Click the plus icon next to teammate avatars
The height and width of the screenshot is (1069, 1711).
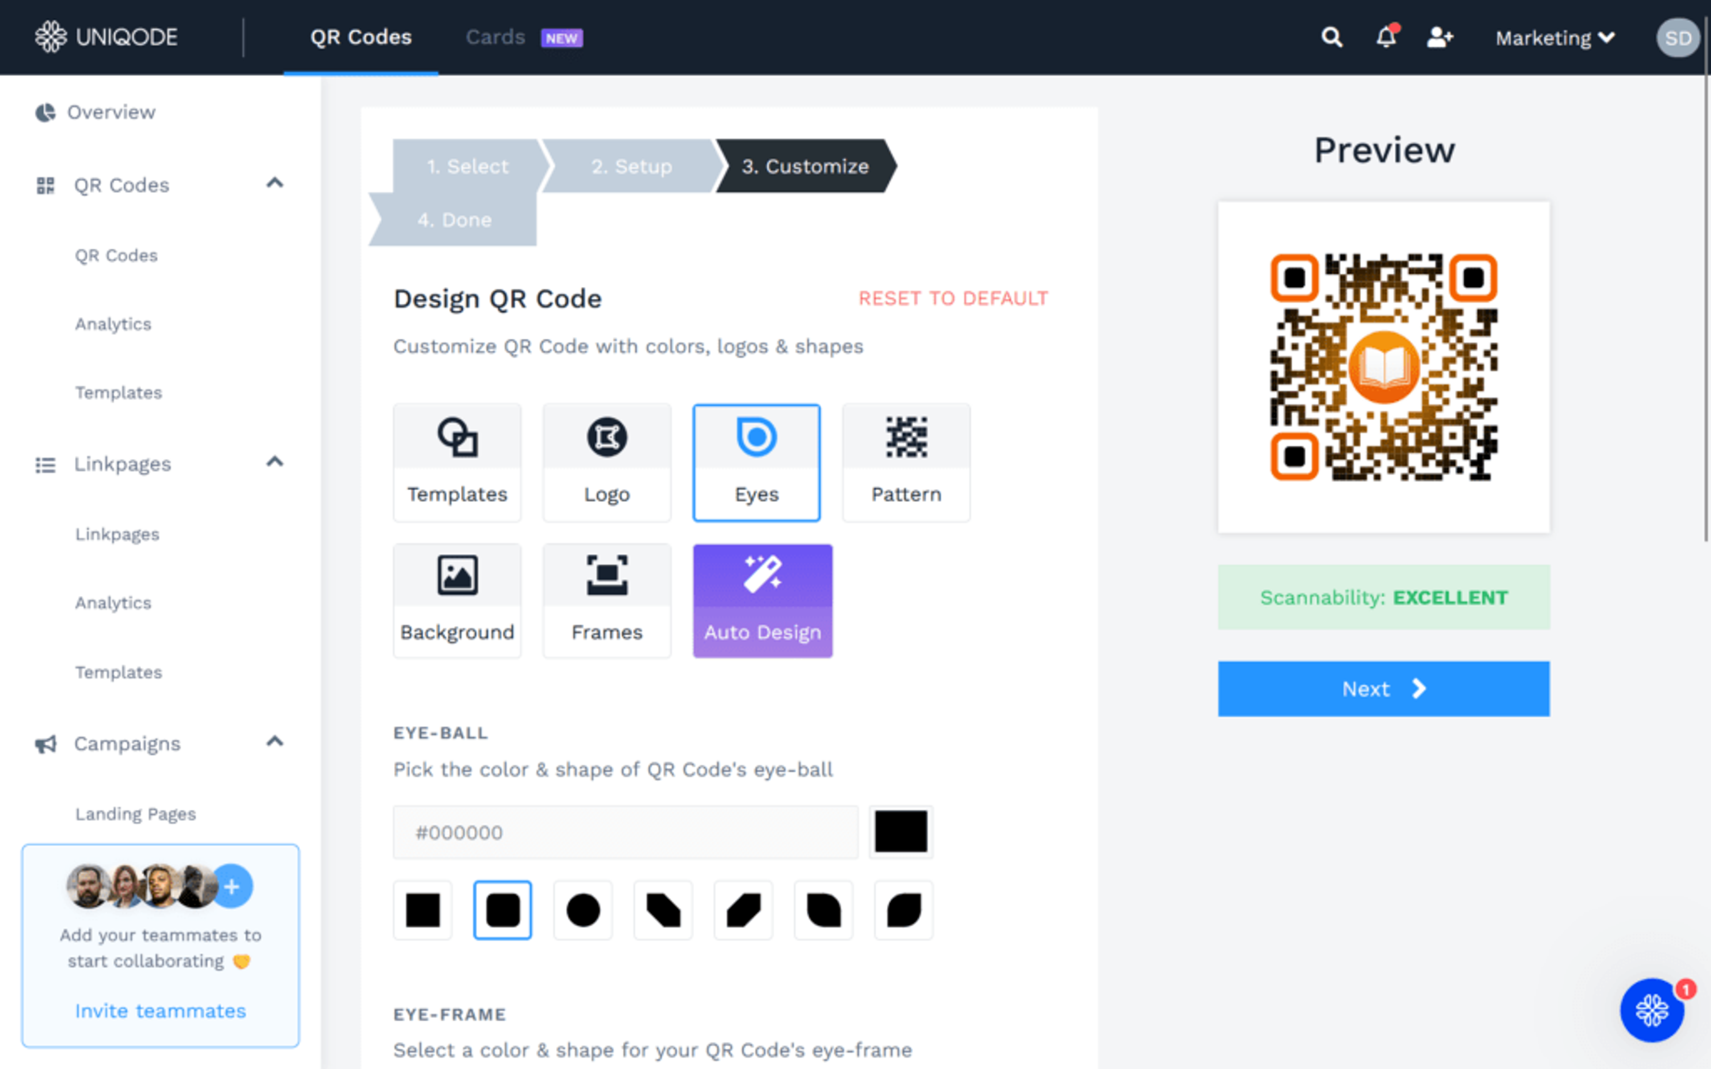tap(232, 886)
